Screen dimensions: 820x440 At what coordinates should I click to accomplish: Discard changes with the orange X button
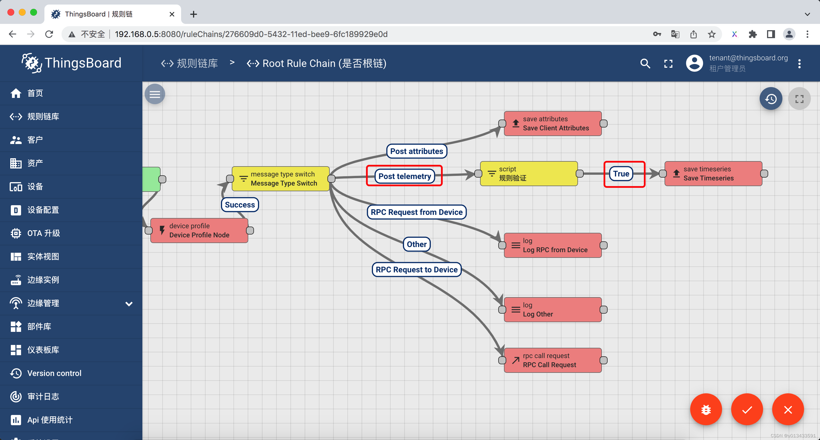click(788, 410)
